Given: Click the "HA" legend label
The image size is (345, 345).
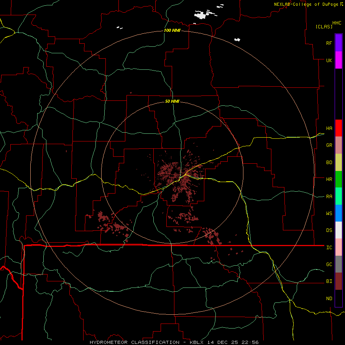Looking at the screenshot, I should click(329, 128).
